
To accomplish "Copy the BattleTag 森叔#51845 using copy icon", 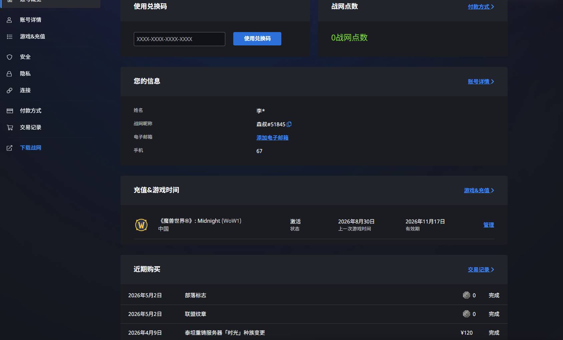I will tap(289, 124).
